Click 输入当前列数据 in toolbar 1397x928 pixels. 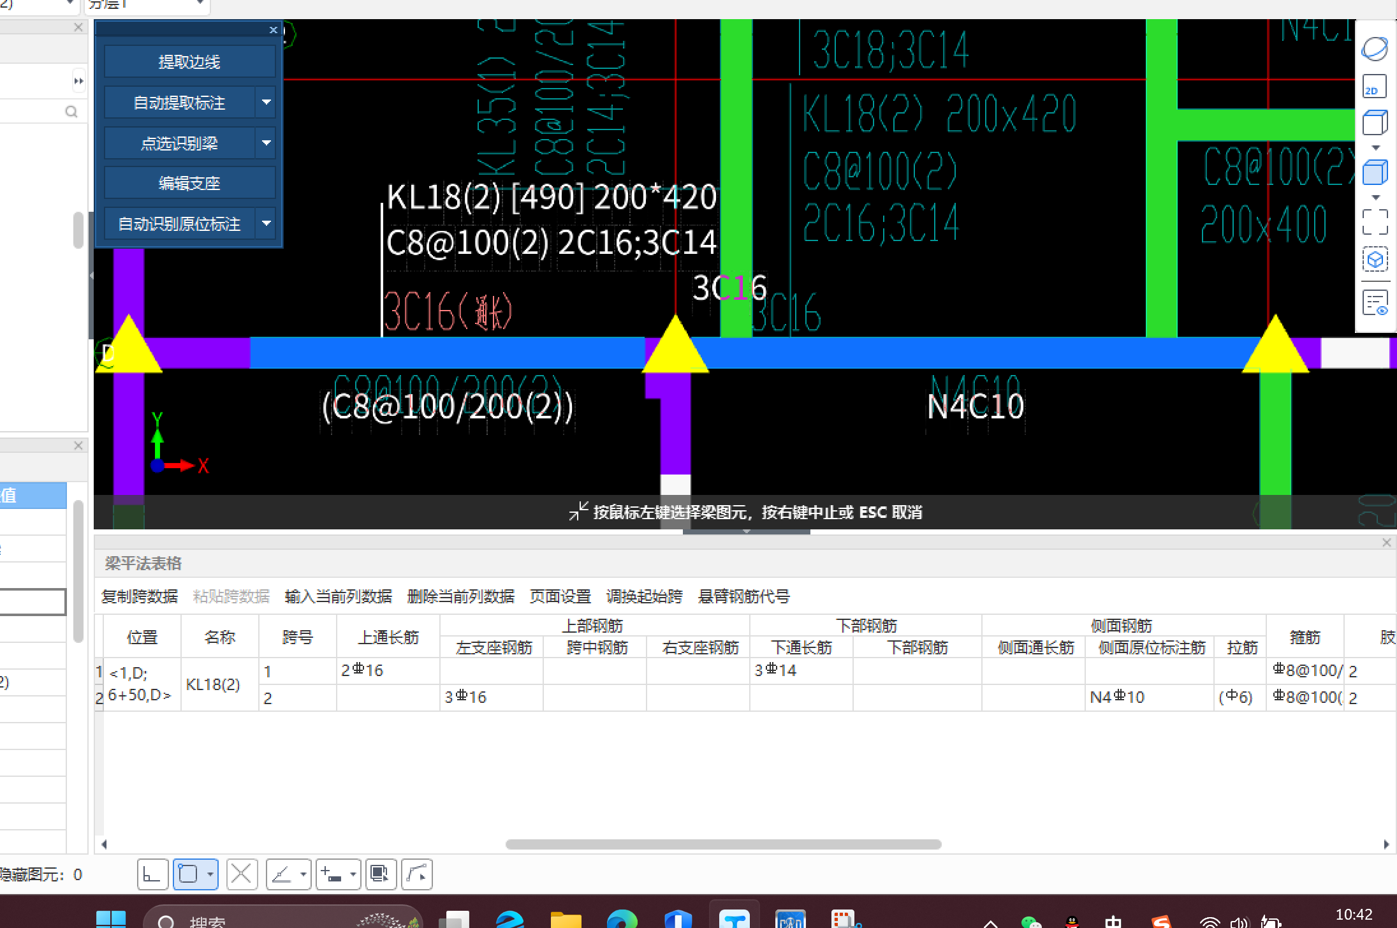[x=339, y=596]
